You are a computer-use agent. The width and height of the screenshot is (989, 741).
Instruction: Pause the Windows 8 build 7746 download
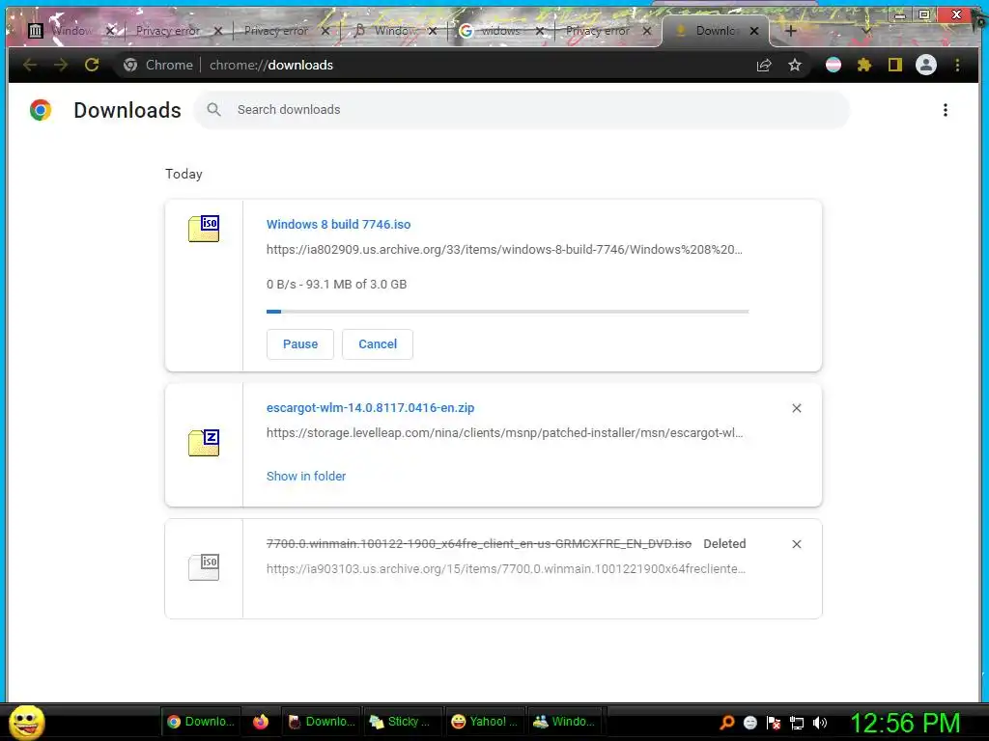pyautogui.click(x=300, y=344)
